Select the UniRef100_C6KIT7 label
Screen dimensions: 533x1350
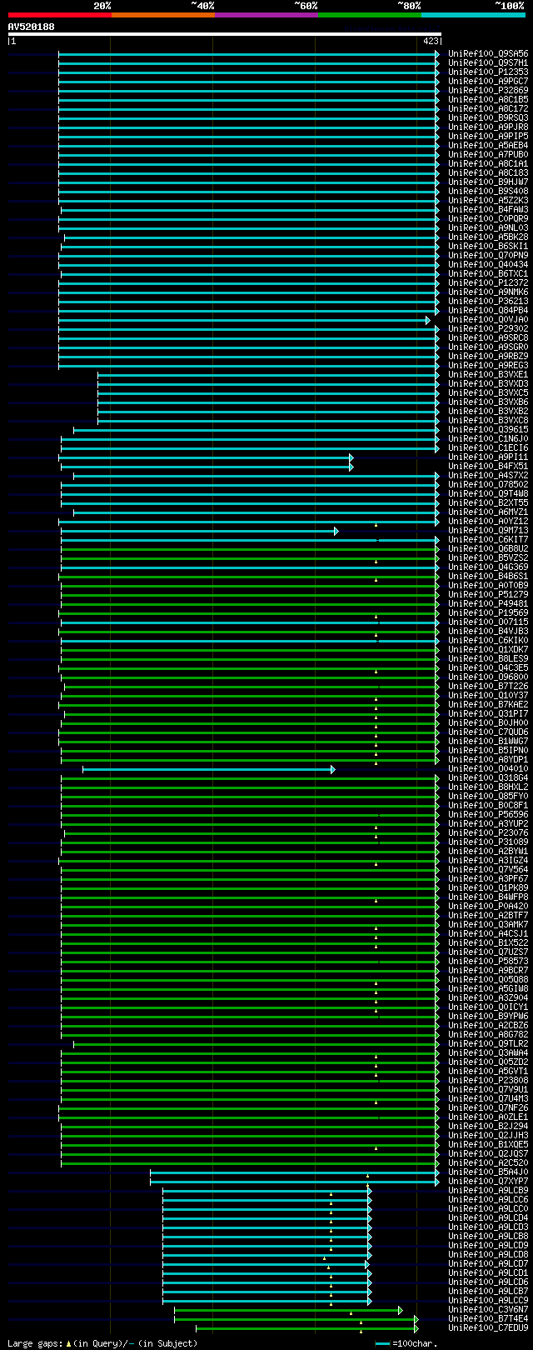tap(488, 540)
